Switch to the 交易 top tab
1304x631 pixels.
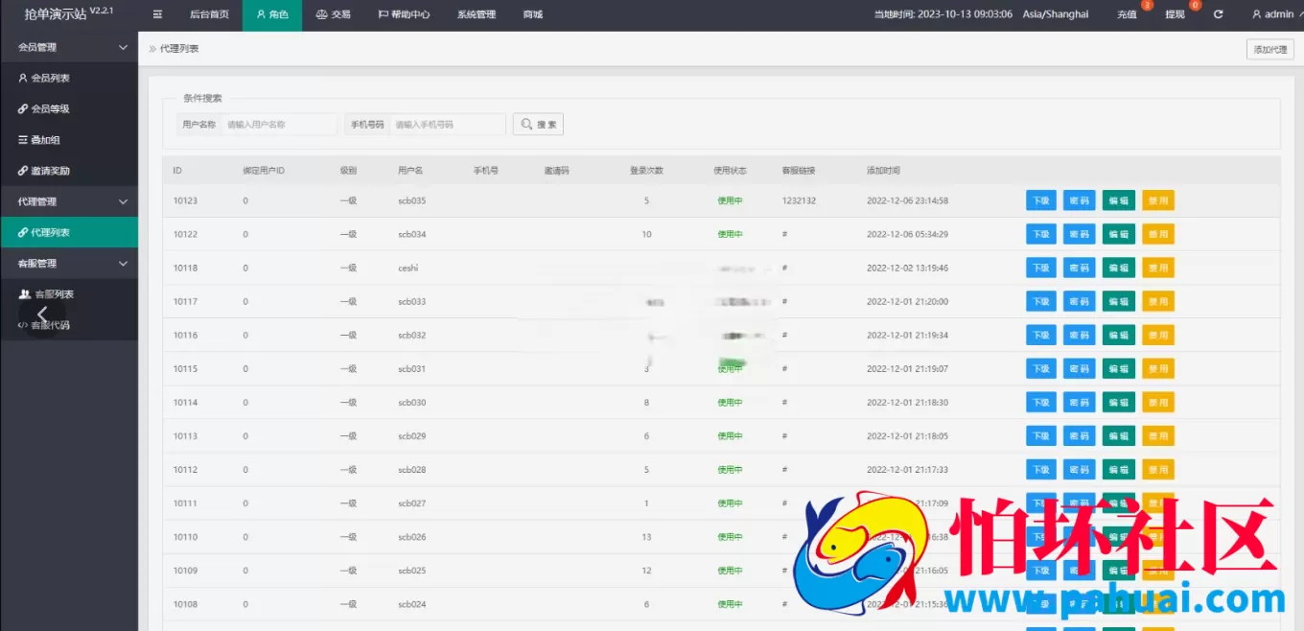tap(333, 14)
